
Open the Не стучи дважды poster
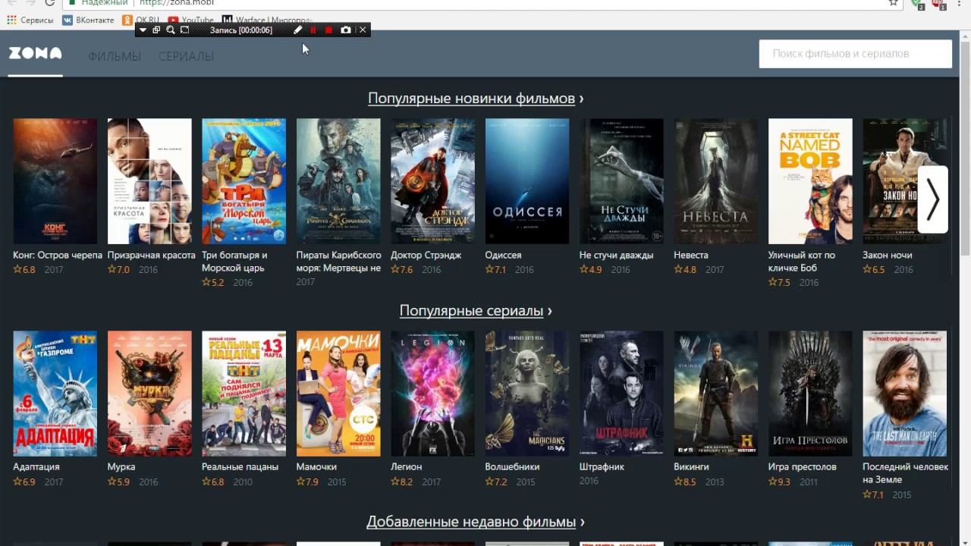coord(621,181)
